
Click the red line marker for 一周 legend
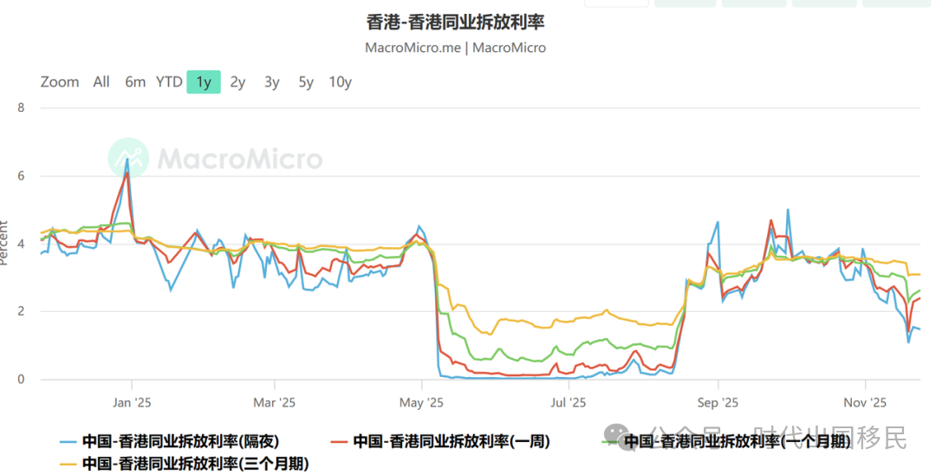click(340, 441)
